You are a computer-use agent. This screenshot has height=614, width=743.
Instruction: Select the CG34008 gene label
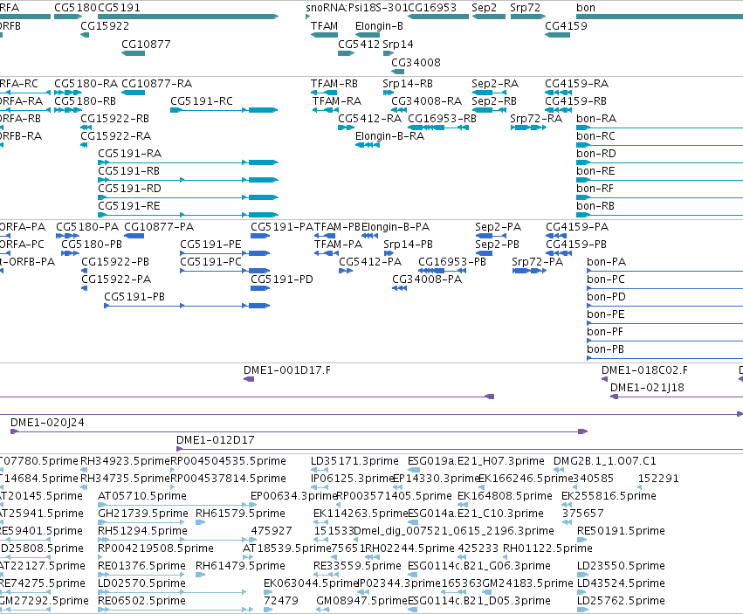click(x=416, y=63)
